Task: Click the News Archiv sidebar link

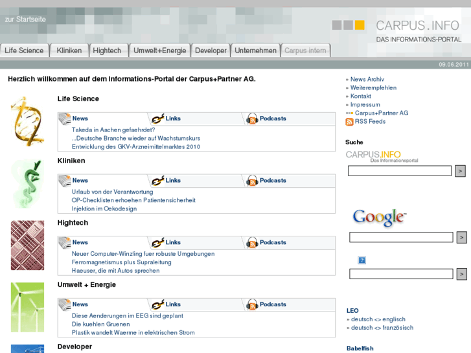Action: pos(367,79)
